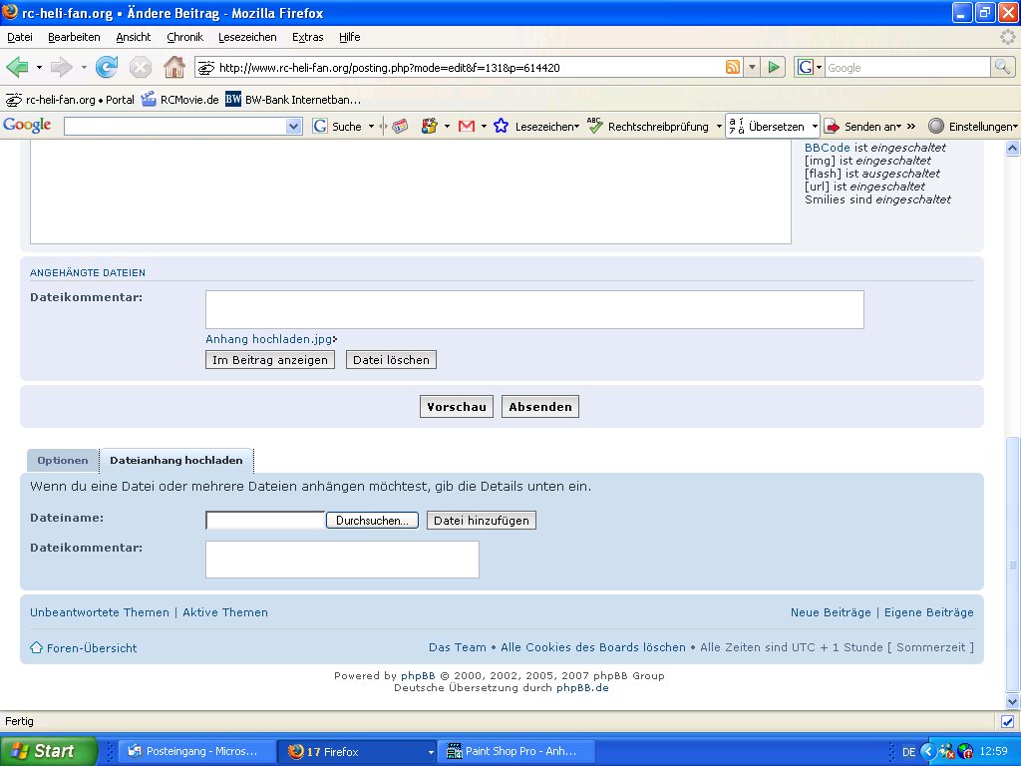Image resolution: width=1021 pixels, height=766 pixels.
Task: Switch to Posteingang Outlook taskbar window
Action: [196, 751]
